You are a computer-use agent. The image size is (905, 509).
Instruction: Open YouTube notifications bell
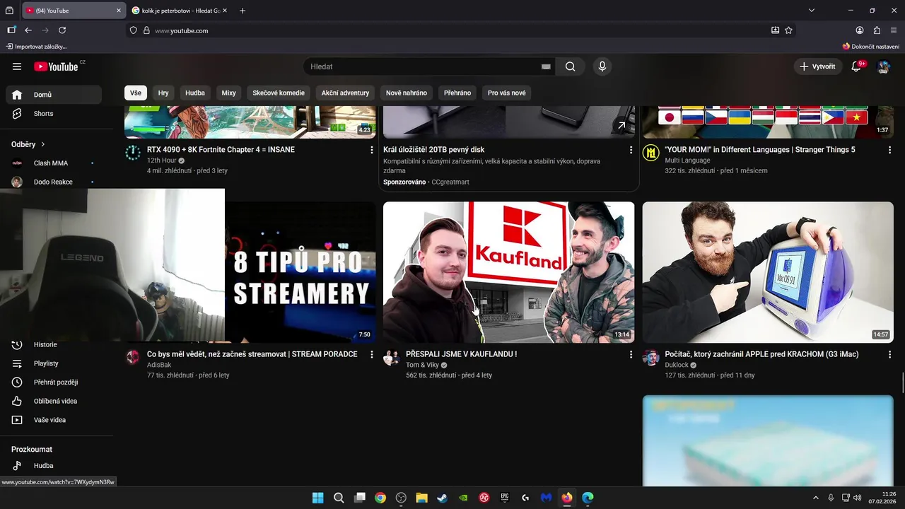(856, 66)
